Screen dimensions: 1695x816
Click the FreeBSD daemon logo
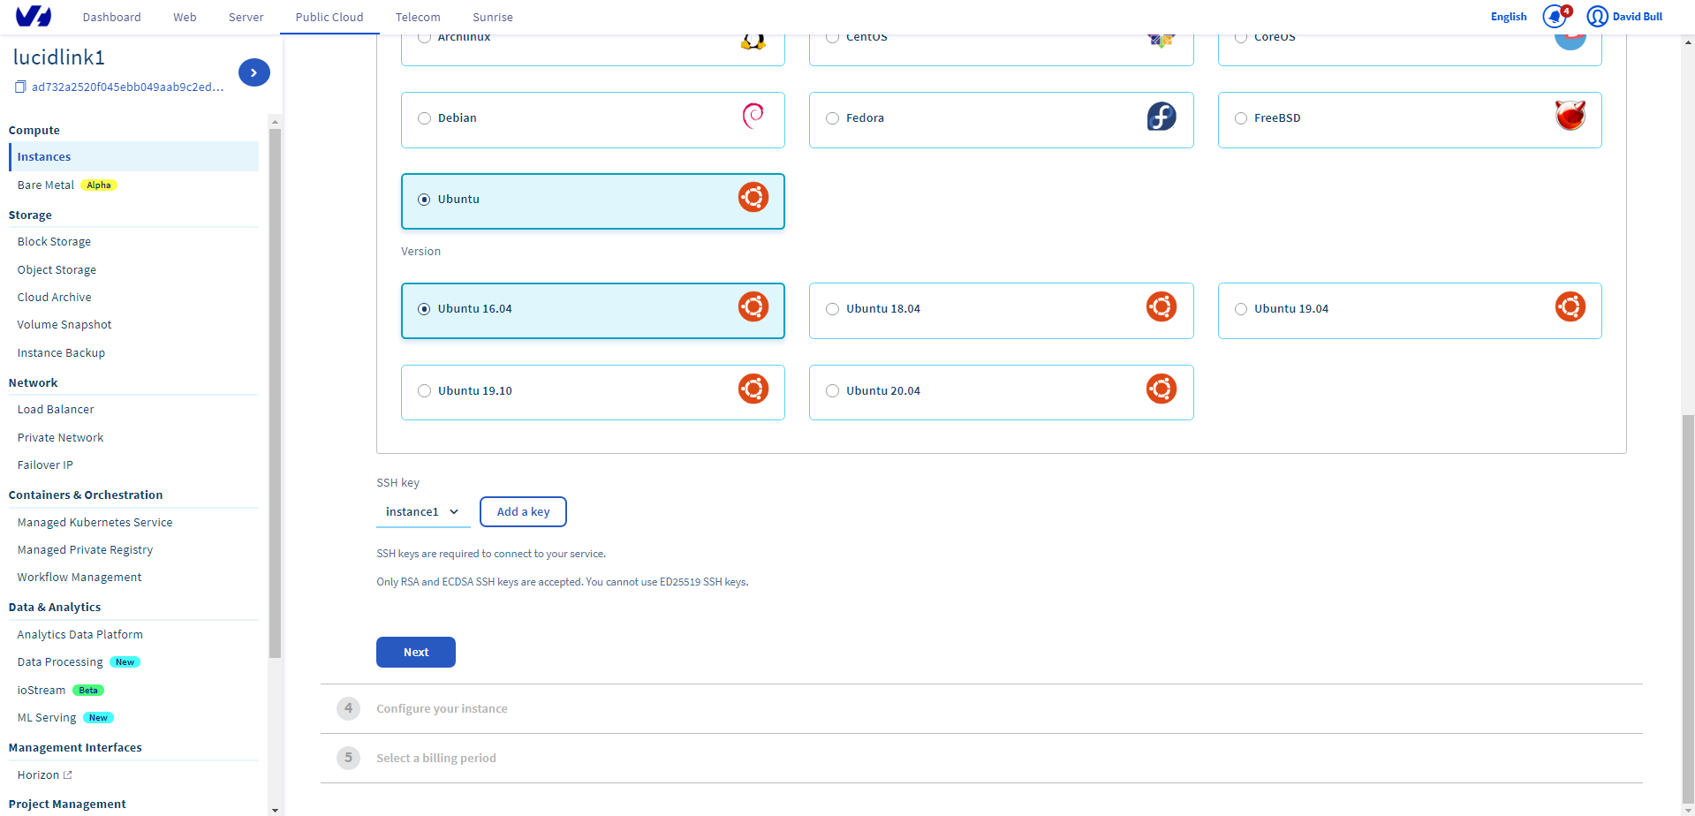[1570, 115]
